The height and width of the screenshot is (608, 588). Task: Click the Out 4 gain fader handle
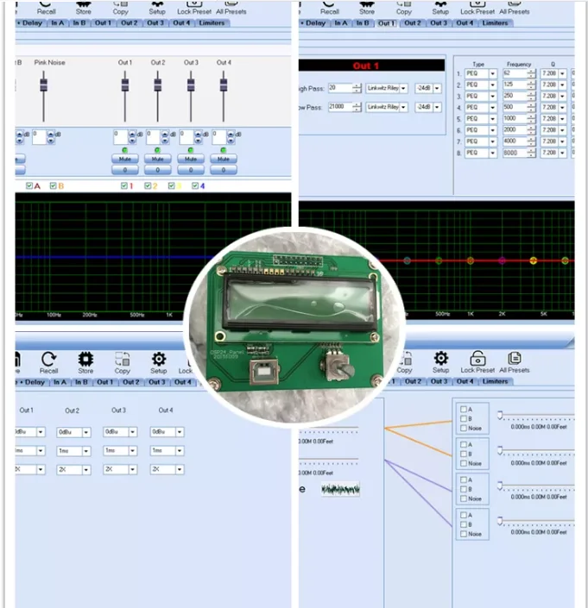click(224, 85)
